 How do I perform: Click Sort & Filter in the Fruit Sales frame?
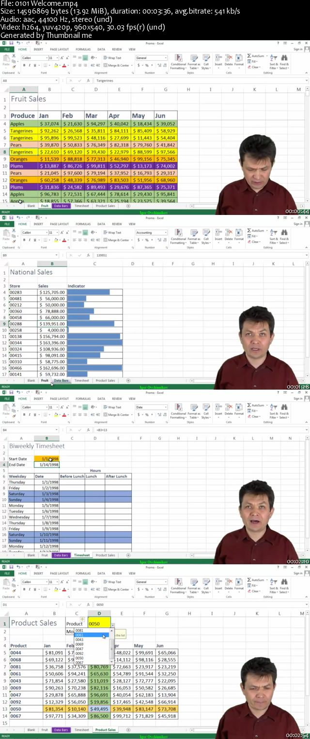(x=274, y=62)
